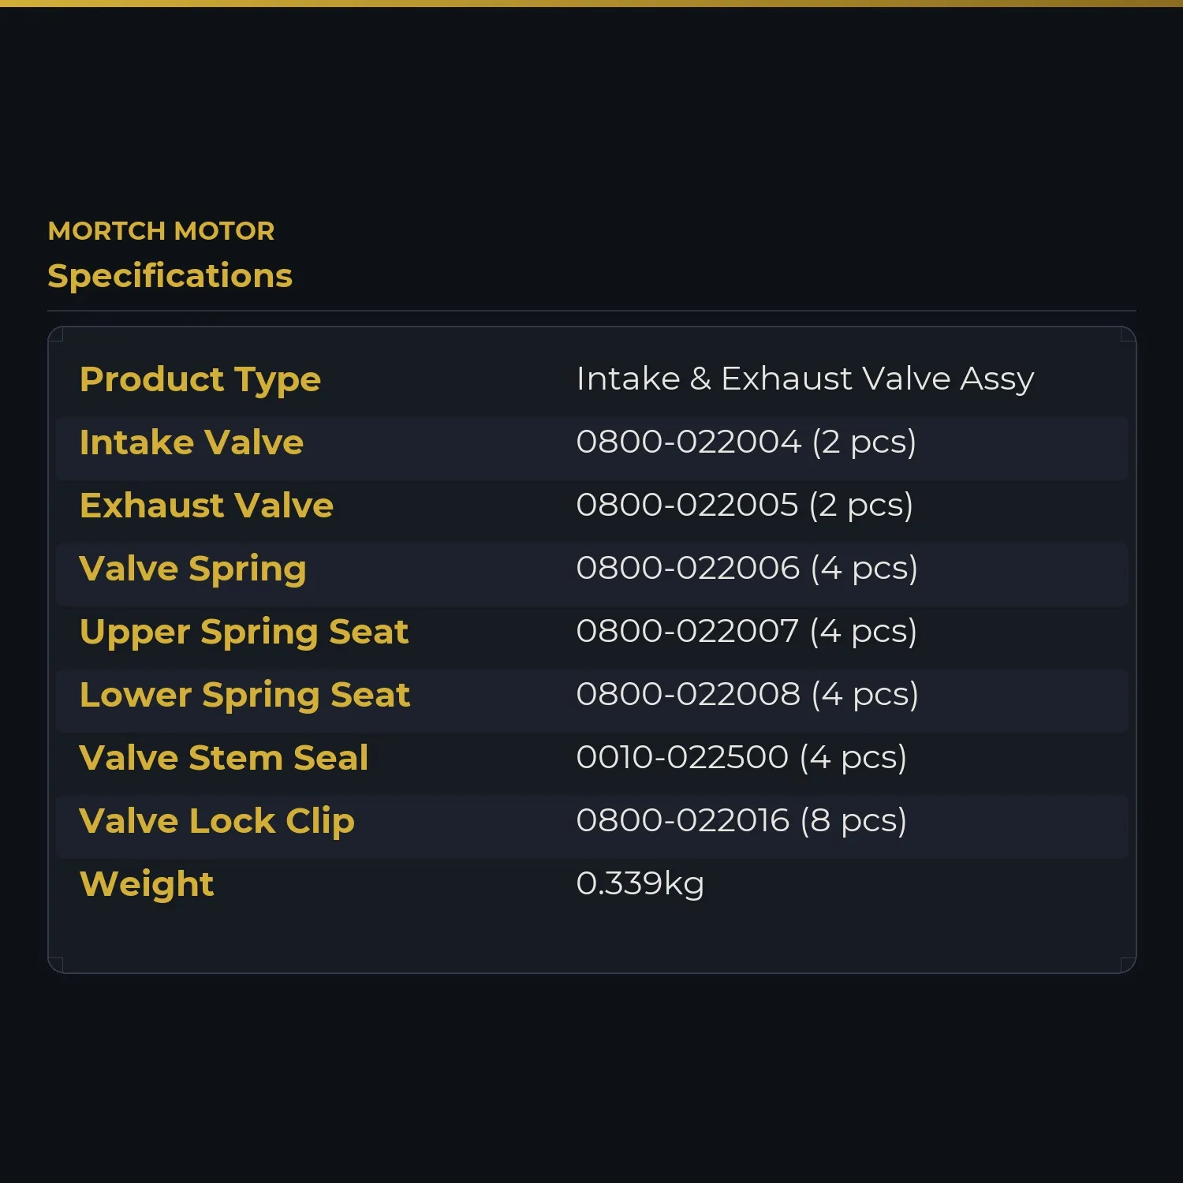Click the Weight row label
The width and height of the screenshot is (1183, 1183).
tap(147, 885)
